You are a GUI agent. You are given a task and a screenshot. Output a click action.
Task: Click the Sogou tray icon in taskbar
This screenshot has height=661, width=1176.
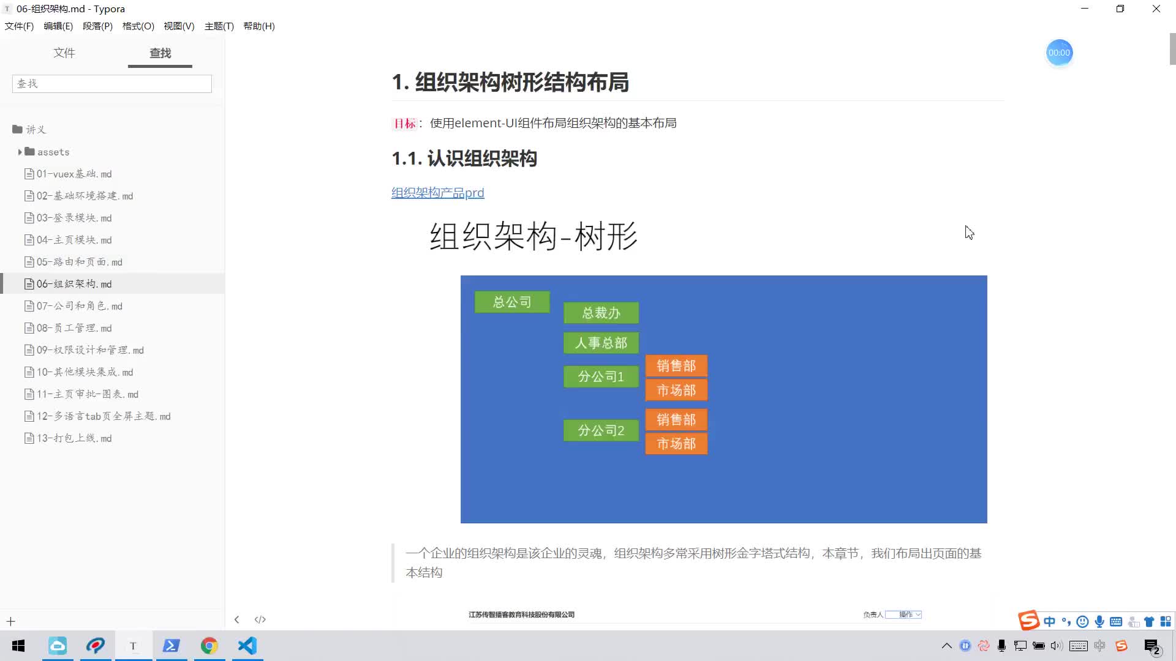point(1121,646)
